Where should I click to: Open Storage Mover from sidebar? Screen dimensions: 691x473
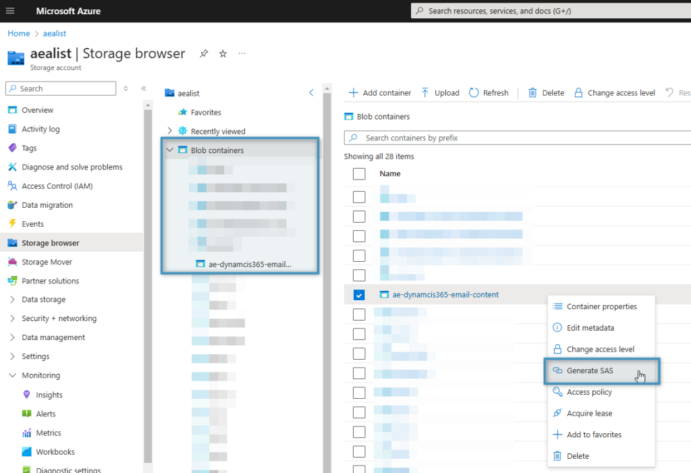pyautogui.click(x=47, y=262)
